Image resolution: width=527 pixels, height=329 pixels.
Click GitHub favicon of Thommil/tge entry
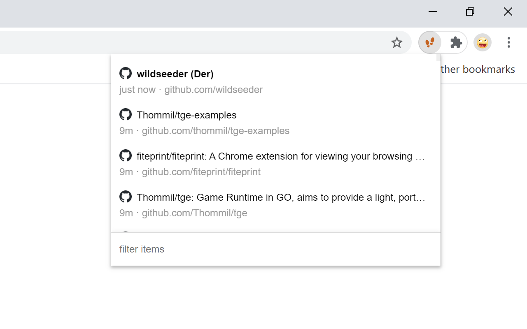click(126, 197)
